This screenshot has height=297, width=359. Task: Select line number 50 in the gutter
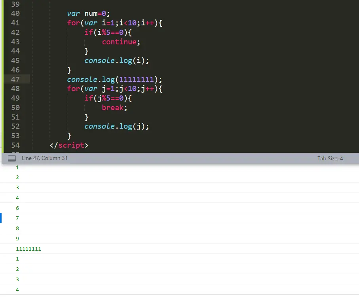(x=15, y=108)
